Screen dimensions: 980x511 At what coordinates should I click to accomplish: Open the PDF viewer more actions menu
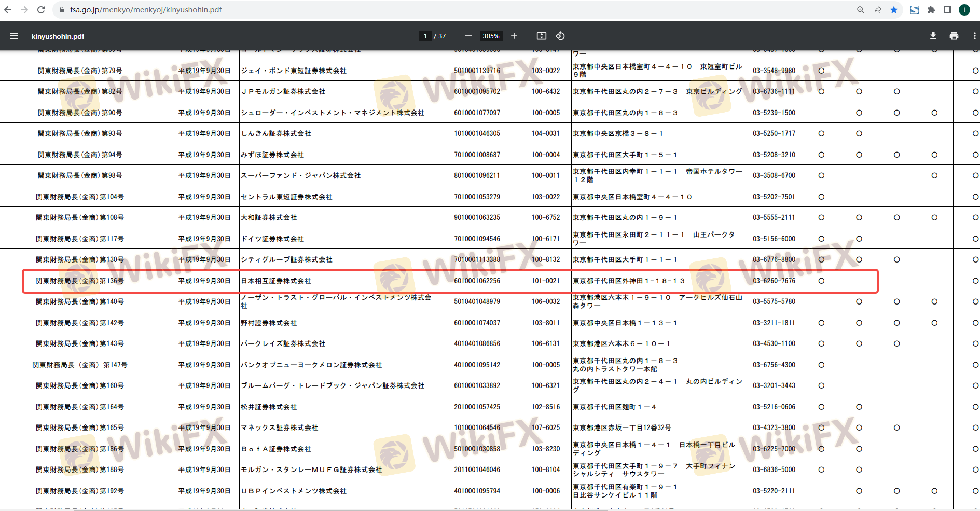974,36
